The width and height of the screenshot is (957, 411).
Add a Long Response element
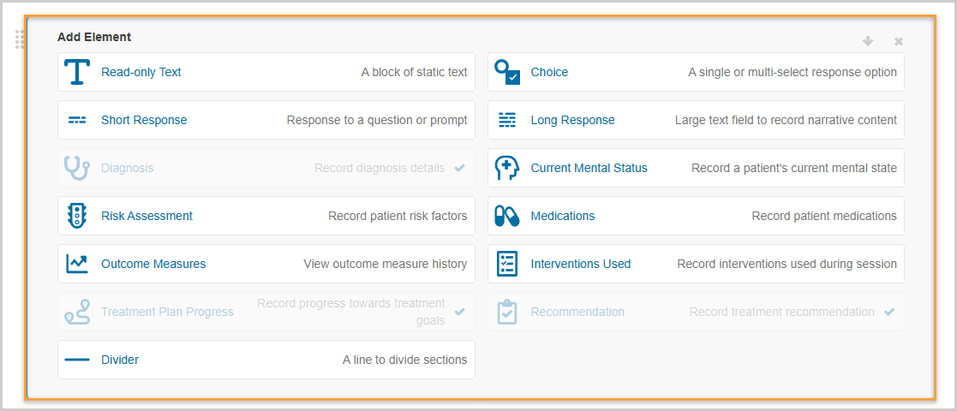(x=696, y=120)
